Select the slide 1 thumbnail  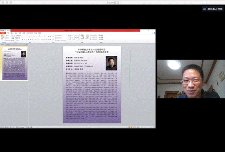[x=15, y=64]
